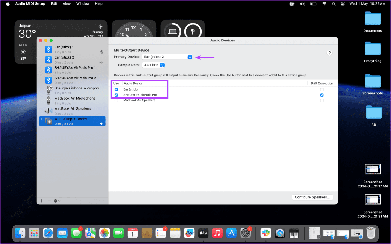Click the remove device minus button

[49, 201]
